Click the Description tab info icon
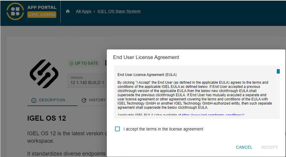Image resolution: width=286 pixels, height=157 pixels. pos(34,100)
